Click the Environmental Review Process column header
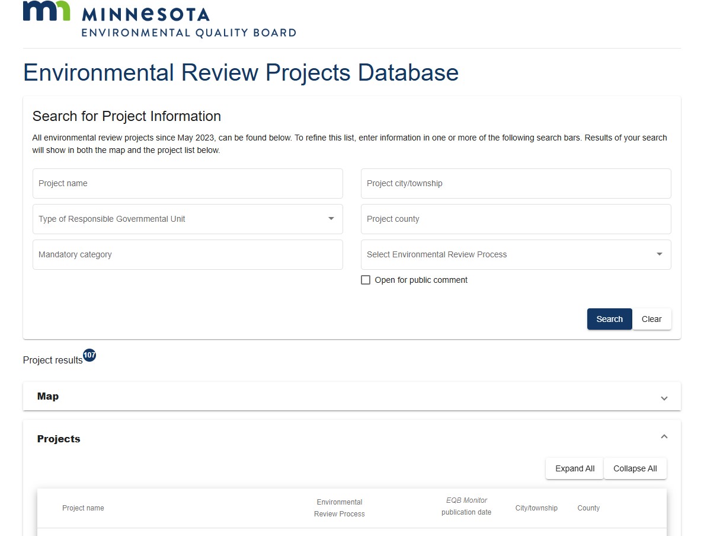704x536 pixels. tap(339, 508)
